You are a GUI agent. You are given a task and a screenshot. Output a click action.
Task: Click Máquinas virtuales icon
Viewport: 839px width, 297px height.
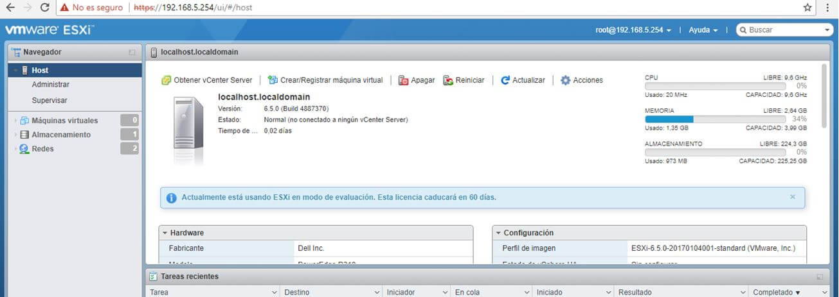[24, 120]
